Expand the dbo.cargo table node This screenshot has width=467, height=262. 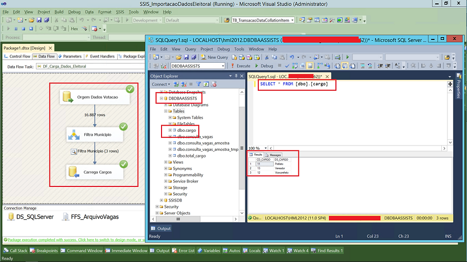click(170, 130)
